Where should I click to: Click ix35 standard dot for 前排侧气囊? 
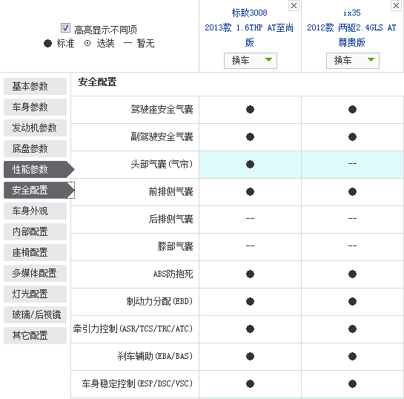point(352,192)
